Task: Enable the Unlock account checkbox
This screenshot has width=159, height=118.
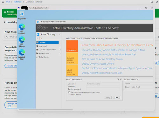Action: point(69,94)
